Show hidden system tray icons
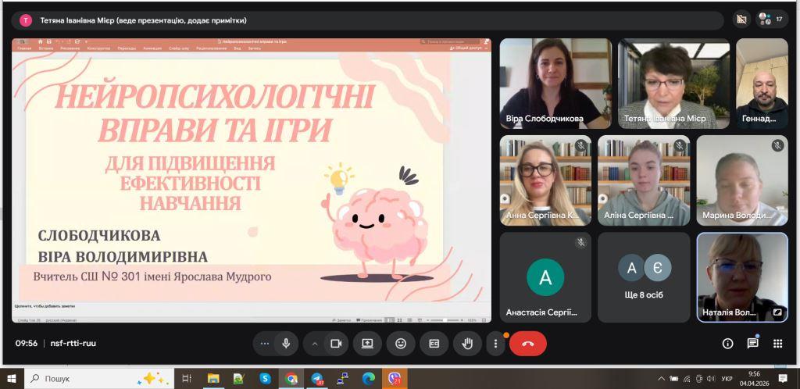This screenshot has width=800, height=389. point(661,379)
